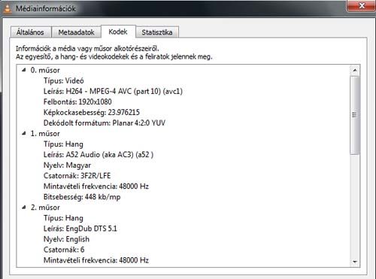Select the Kodek tab
The image size is (376, 279).
click(x=118, y=32)
